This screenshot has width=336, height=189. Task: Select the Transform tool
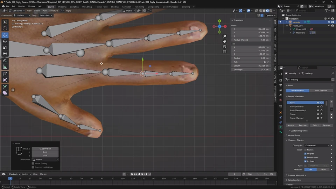tap(5, 54)
